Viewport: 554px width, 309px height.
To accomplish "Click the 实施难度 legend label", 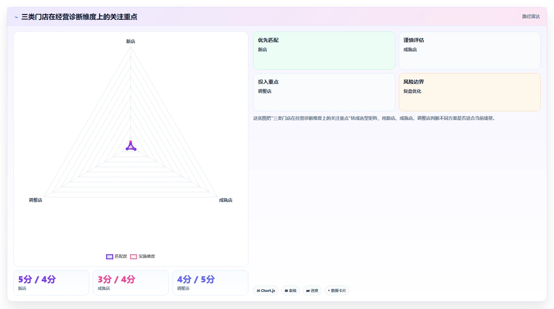I will 147,256.
